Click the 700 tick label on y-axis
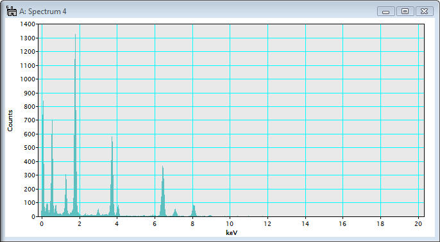This screenshot has width=440, height=242. coord(30,120)
